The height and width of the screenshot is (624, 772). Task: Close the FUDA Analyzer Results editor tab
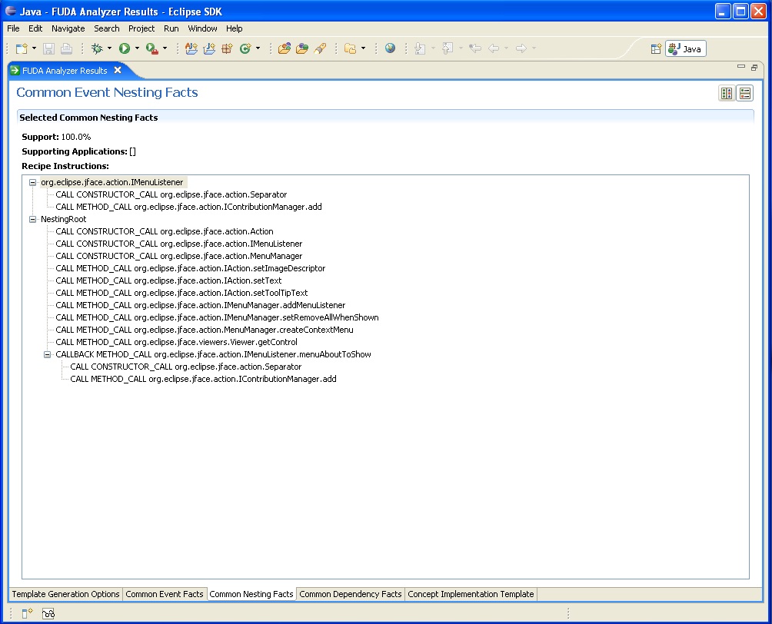[x=118, y=71]
